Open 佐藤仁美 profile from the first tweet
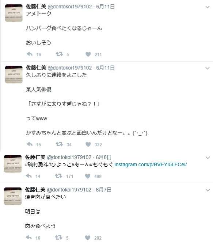The width and height of the screenshot is (213, 244). (x=36, y=7)
